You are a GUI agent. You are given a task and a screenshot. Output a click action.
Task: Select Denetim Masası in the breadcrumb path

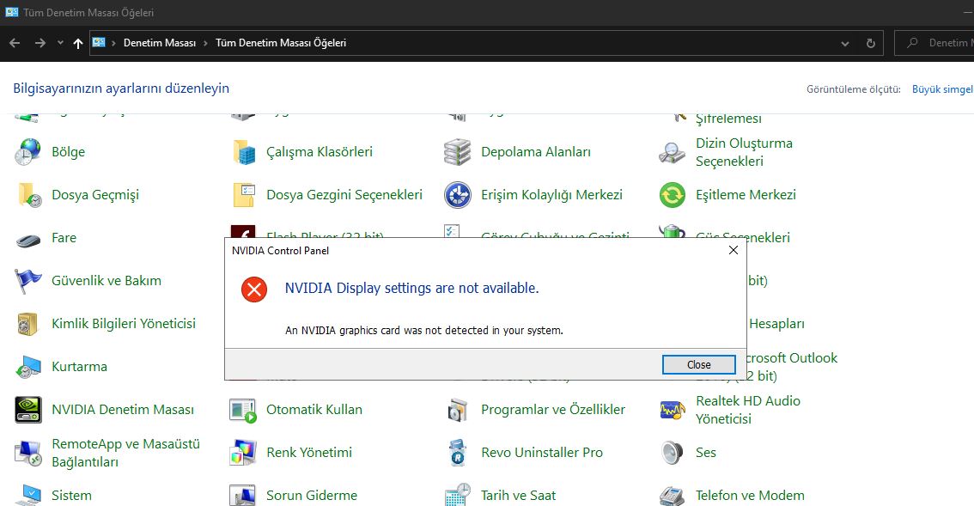[x=160, y=43]
